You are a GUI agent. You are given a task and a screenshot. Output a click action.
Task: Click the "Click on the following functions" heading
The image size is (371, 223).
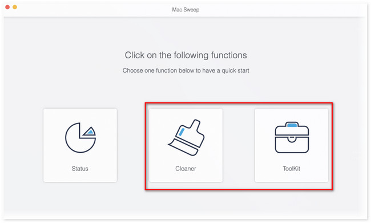pos(185,55)
